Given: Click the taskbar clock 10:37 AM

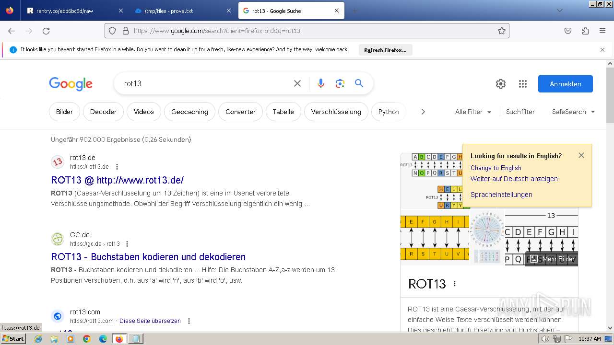Looking at the screenshot, I should pyautogui.click(x=590, y=339).
